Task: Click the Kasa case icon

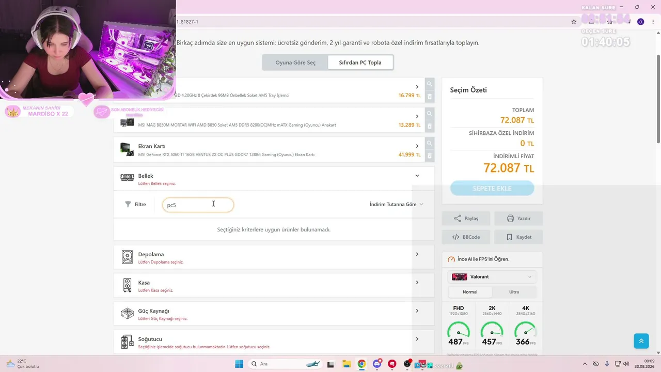Action: [x=127, y=285]
